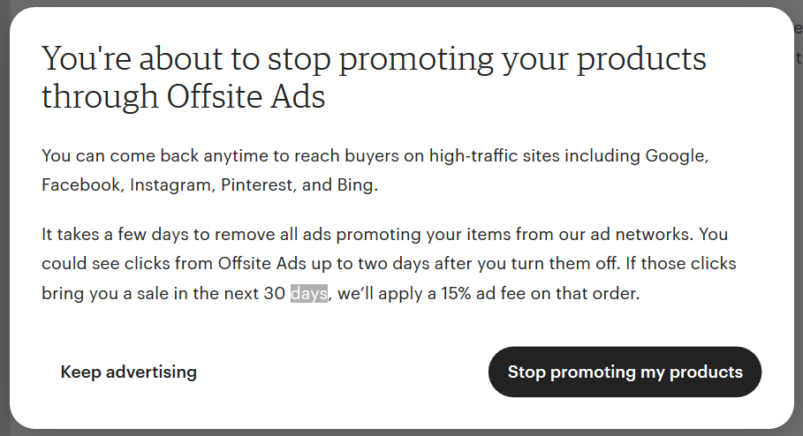803x436 pixels.
Task: Choose Keep advertising
Action: click(x=129, y=372)
